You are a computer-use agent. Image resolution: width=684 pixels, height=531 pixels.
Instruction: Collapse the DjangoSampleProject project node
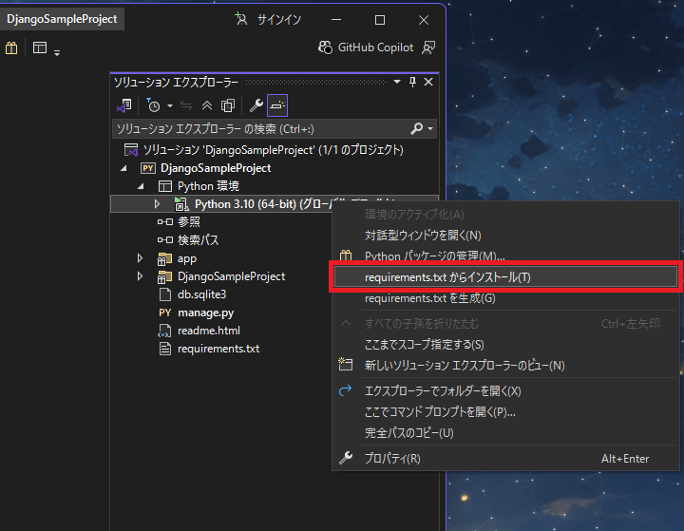click(123, 168)
